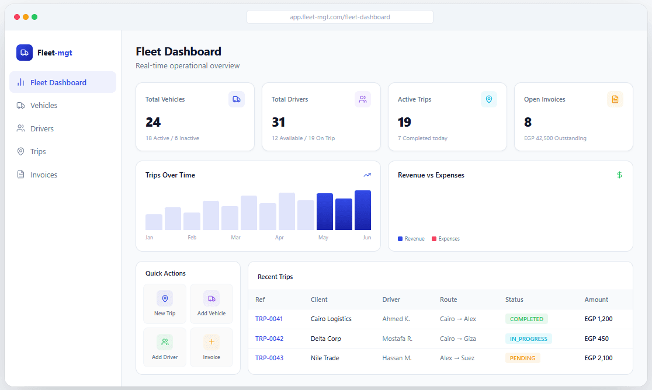This screenshot has height=390, width=652.
Task: Click the COMPLETED status badge
Action: pyautogui.click(x=526, y=319)
